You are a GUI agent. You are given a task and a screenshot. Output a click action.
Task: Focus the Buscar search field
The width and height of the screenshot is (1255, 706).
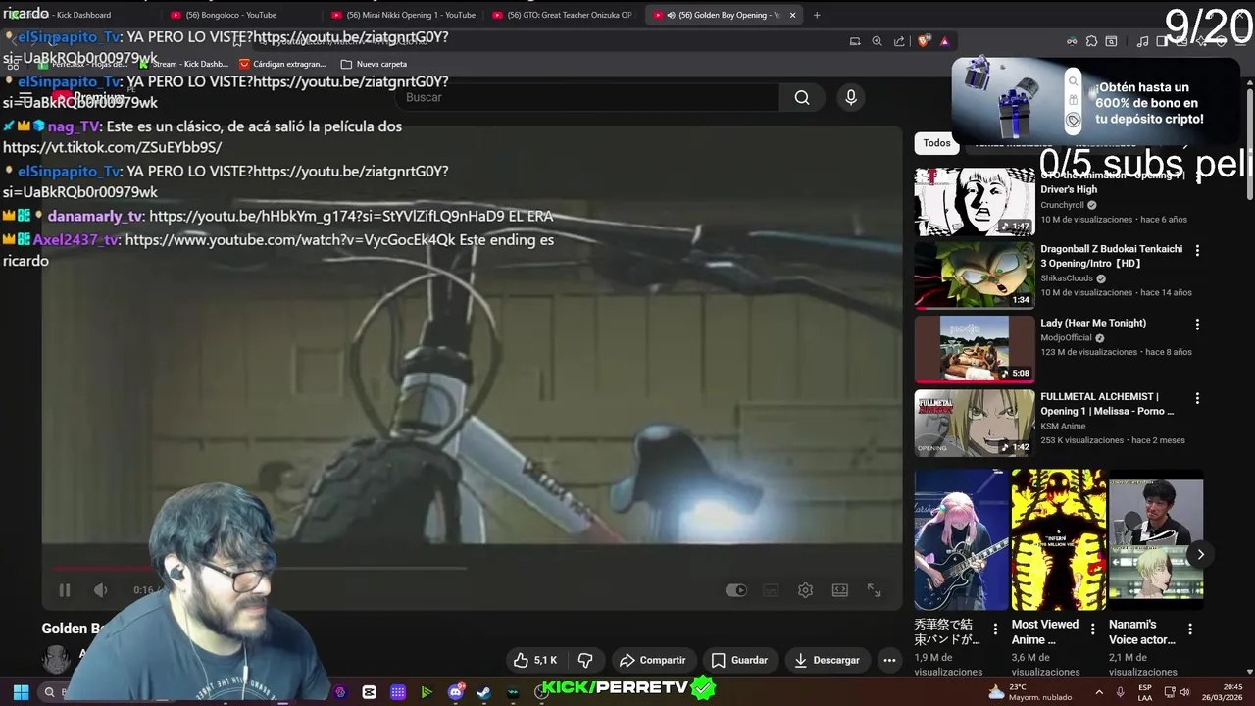click(x=588, y=97)
